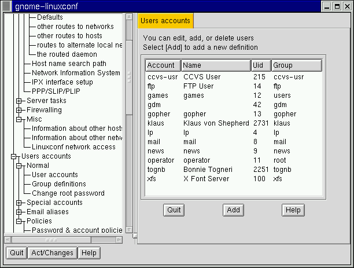Expand the Special accounts node

tap(19, 203)
